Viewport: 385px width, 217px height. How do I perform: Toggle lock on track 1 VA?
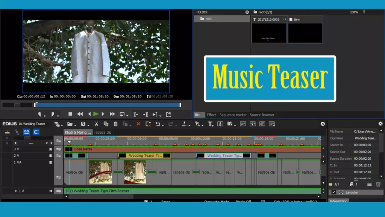pyautogui.click(x=51, y=162)
